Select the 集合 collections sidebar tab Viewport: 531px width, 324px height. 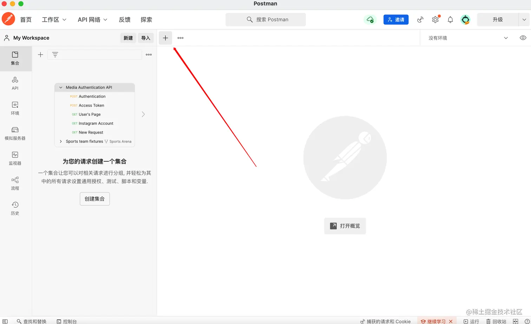pos(15,59)
